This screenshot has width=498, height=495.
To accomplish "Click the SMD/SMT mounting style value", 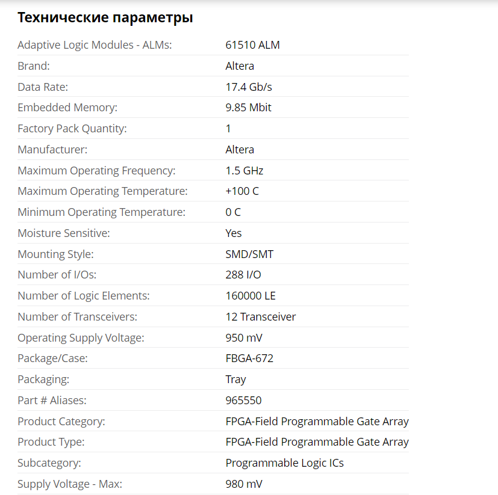I will [249, 254].
